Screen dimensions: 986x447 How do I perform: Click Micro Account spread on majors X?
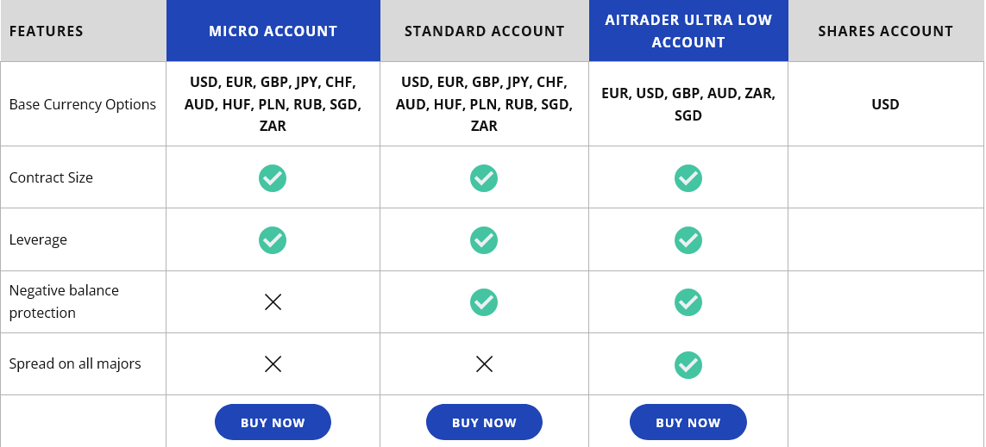pos(273,364)
